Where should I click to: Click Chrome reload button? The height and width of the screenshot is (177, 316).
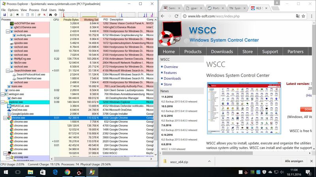coord(177,16)
